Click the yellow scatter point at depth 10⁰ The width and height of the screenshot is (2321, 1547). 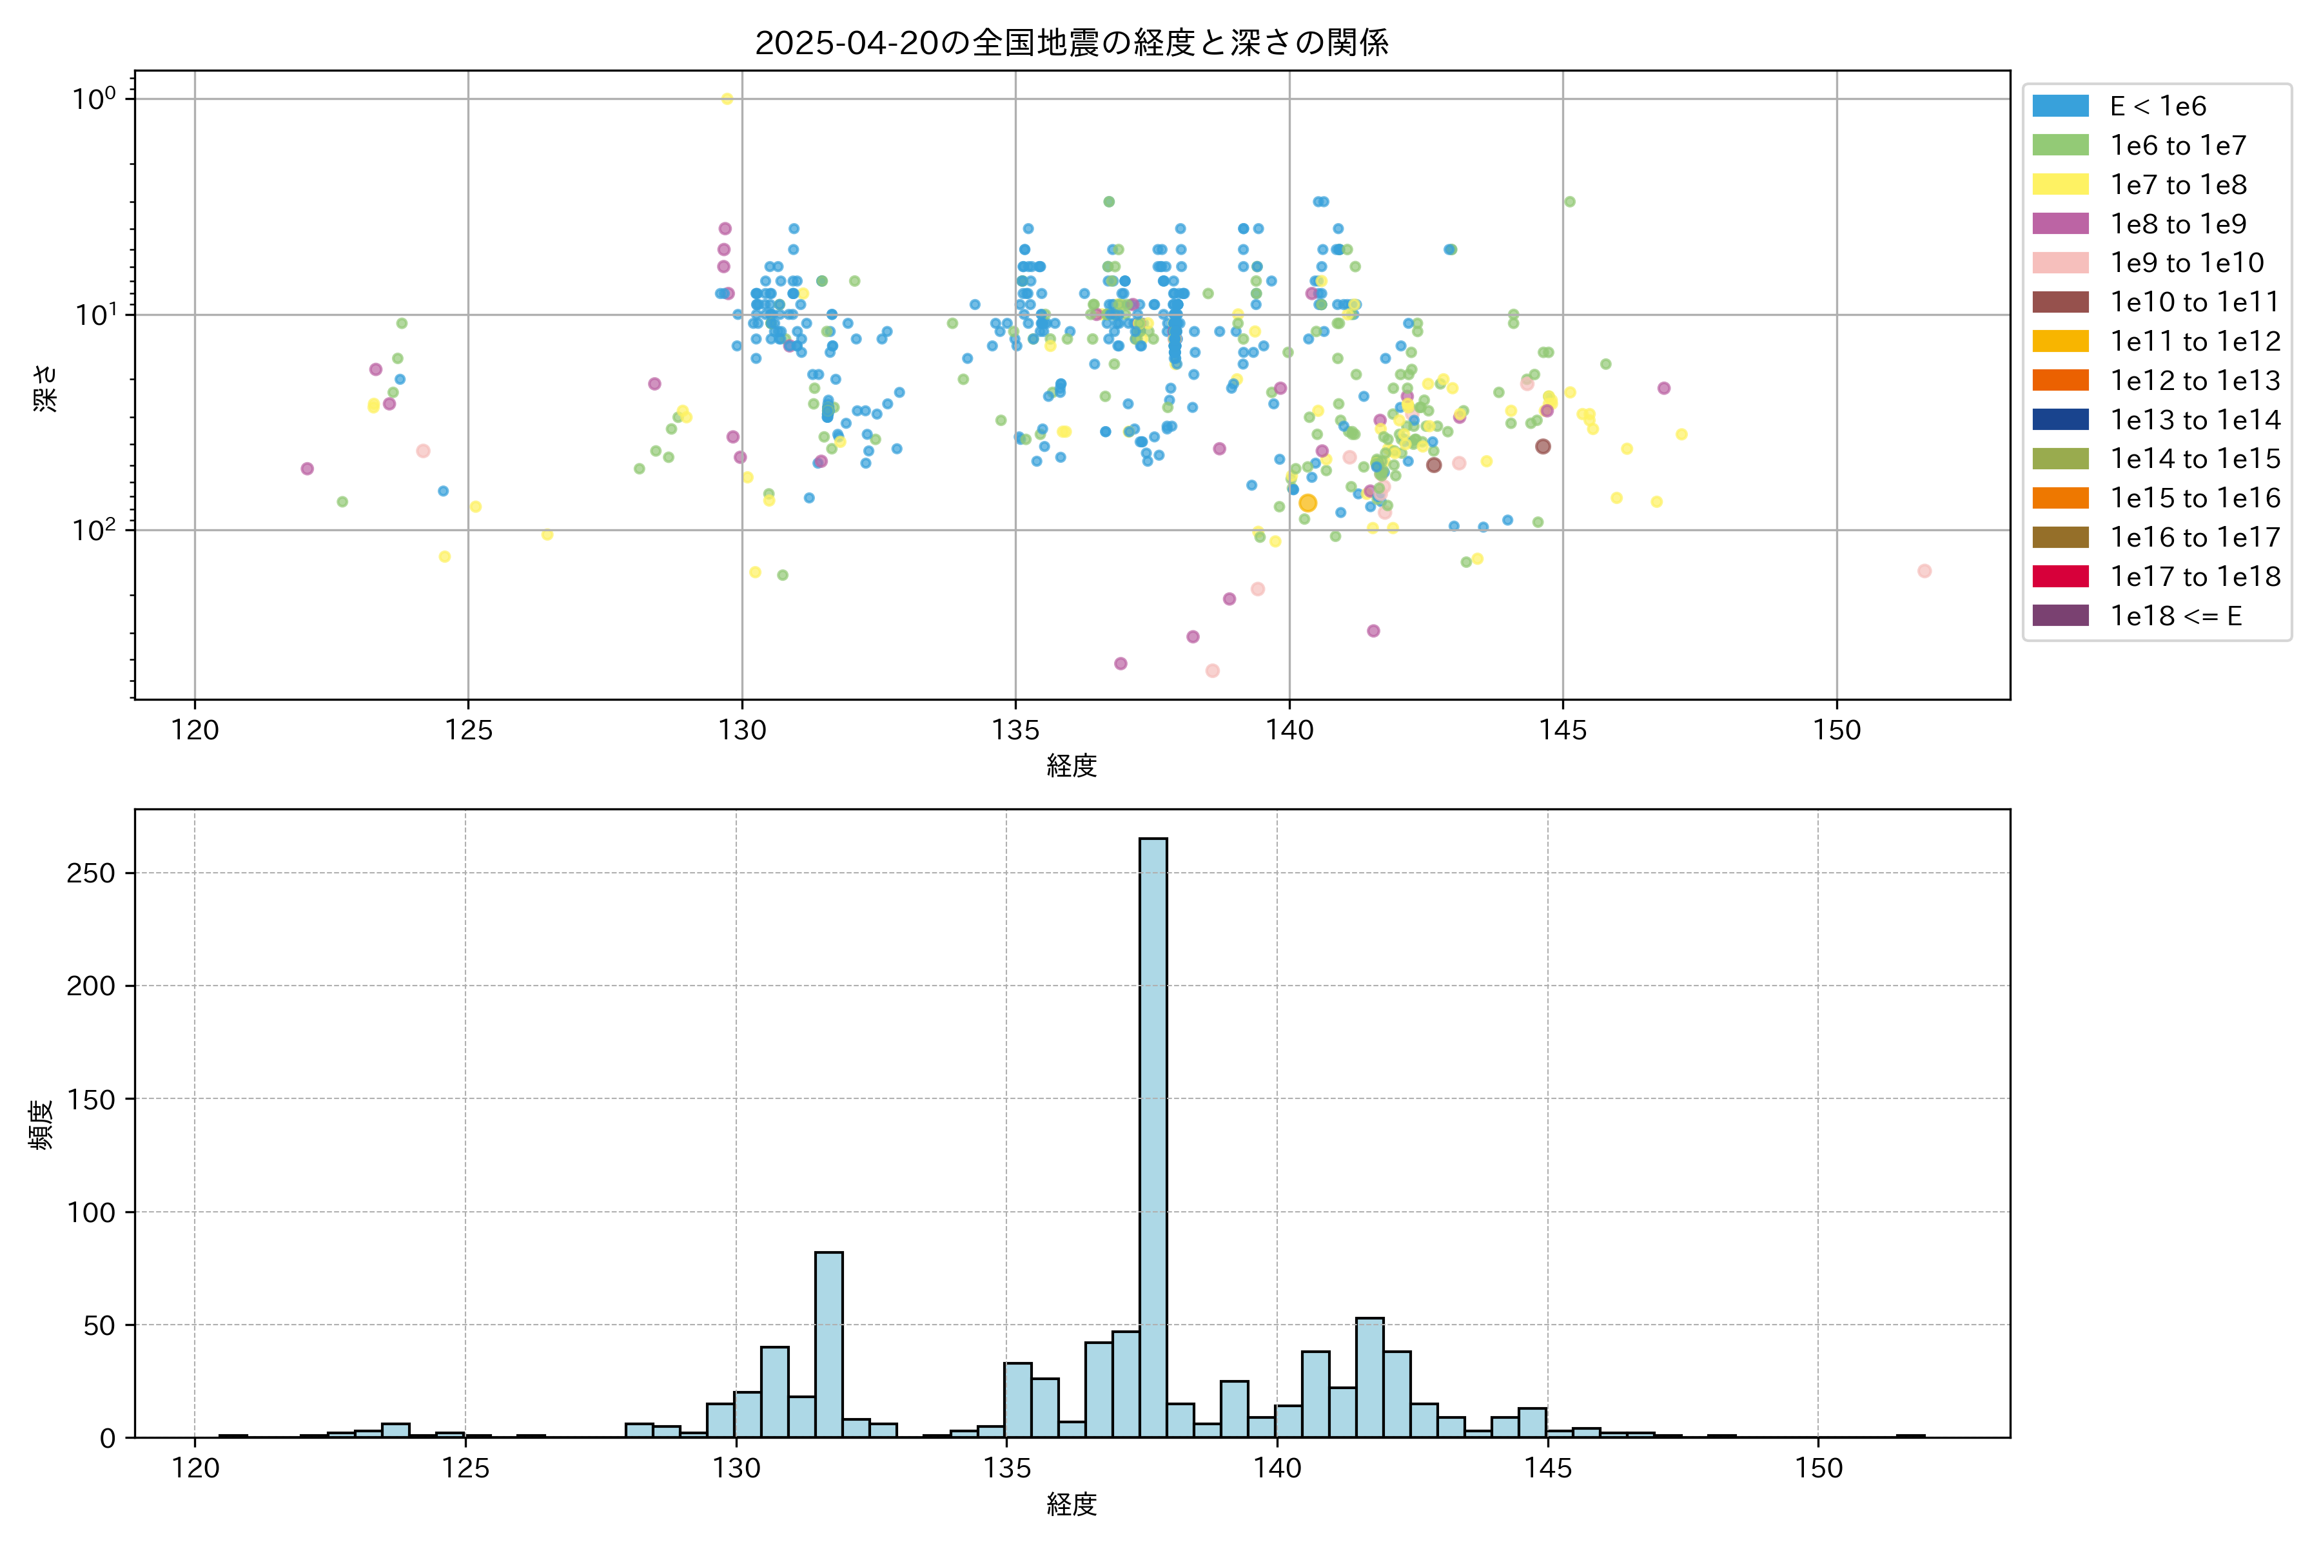coord(727,99)
